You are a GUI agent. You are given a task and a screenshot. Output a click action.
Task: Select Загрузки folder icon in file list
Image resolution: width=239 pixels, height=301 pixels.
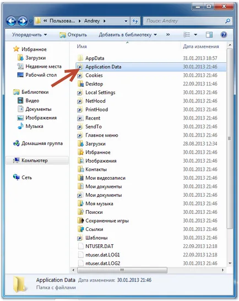point(80,143)
